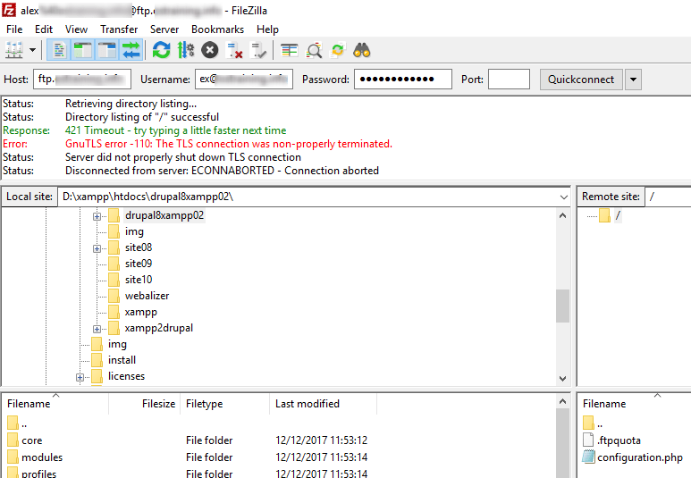Click the GnuTLS error log line
The height and width of the screenshot is (478, 691).
(x=228, y=144)
